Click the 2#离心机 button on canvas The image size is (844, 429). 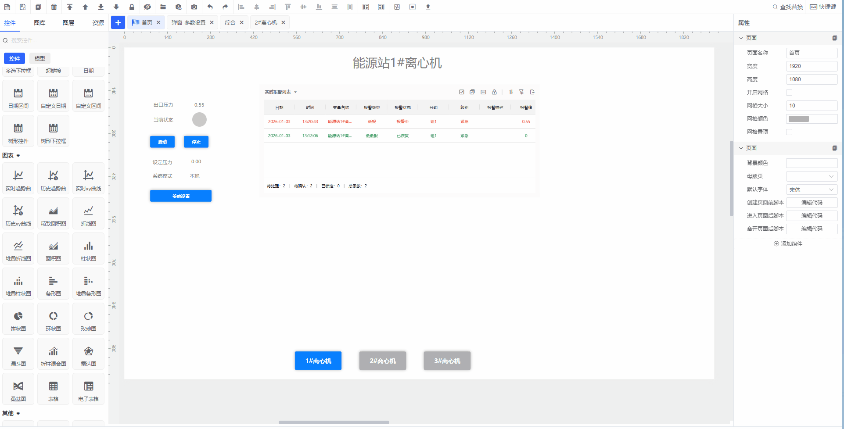[382, 361]
